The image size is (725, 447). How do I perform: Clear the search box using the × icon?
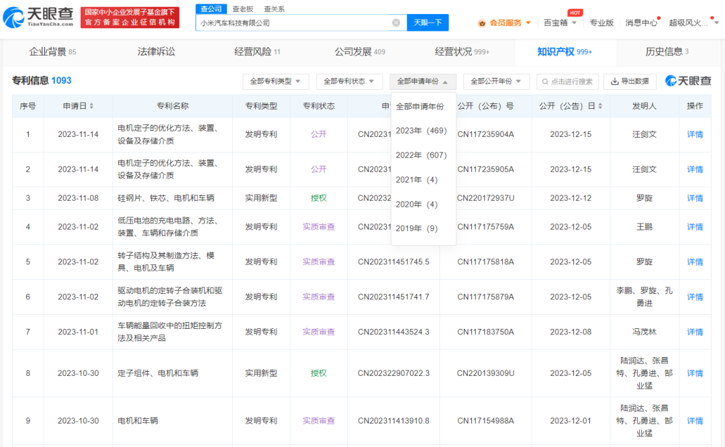pyautogui.click(x=396, y=22)
